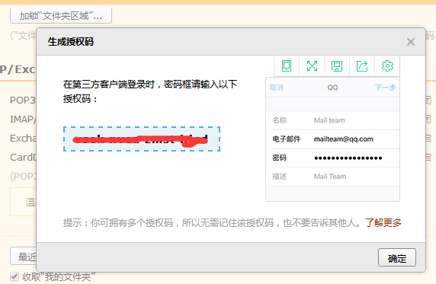Click the 生成授权码 dialog title
436x284 pixels.
pos(71,42)
